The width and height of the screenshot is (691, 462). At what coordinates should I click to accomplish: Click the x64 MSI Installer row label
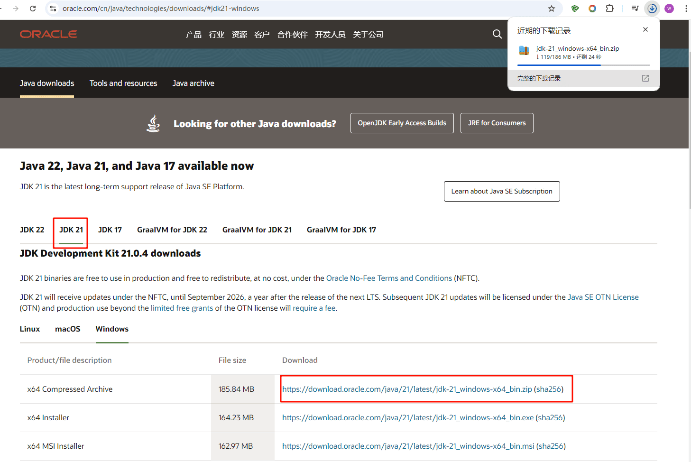[55, 446]
